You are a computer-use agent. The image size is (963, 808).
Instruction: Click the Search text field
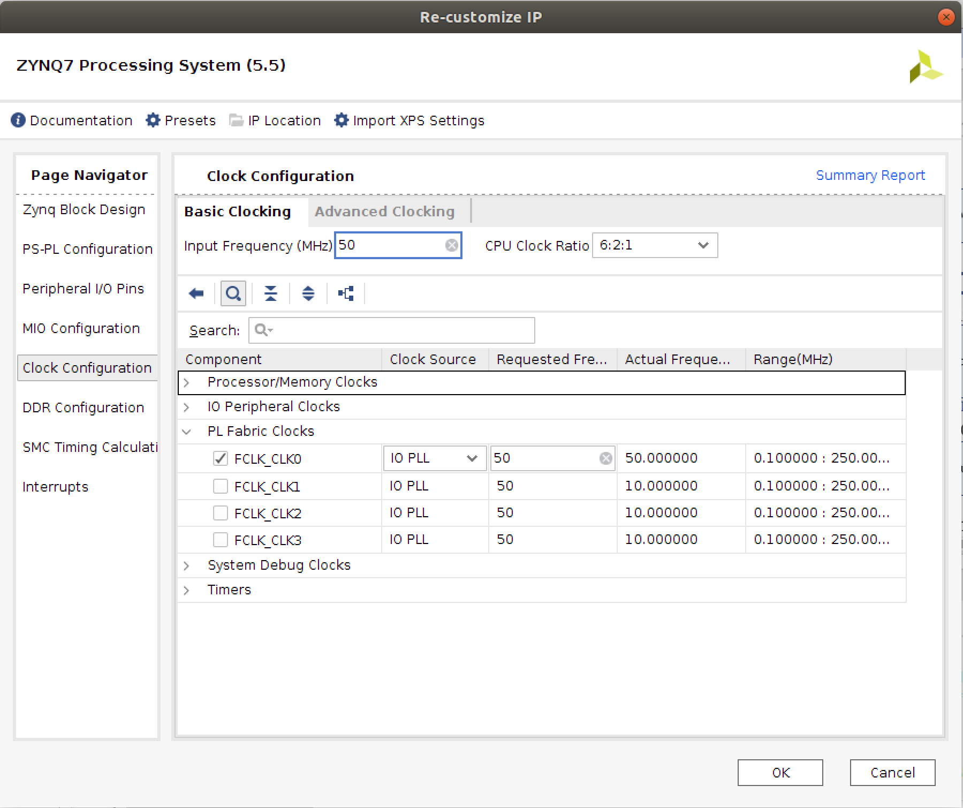[401, 330]
